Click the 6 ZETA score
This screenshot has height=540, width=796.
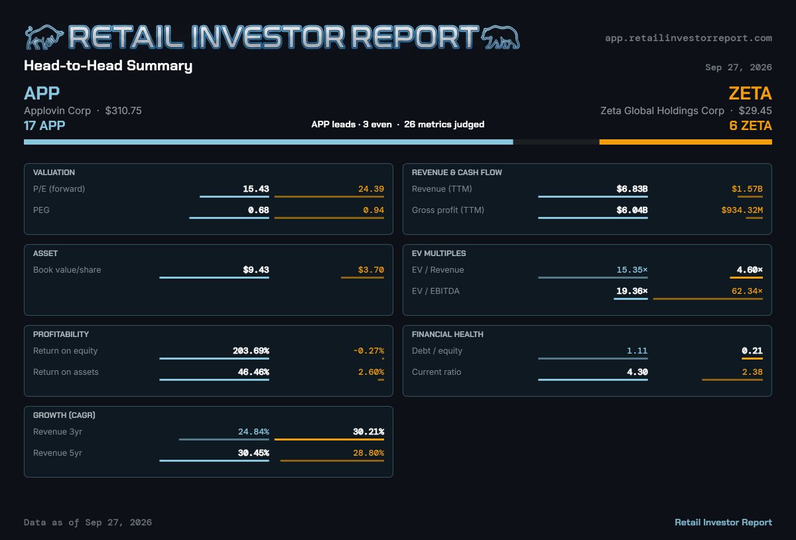pos(750,125)
